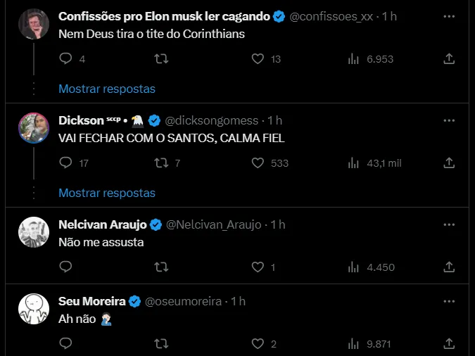
Task: Retweet Seu Moreira's Ah não tweet
Action: [161, 344]
